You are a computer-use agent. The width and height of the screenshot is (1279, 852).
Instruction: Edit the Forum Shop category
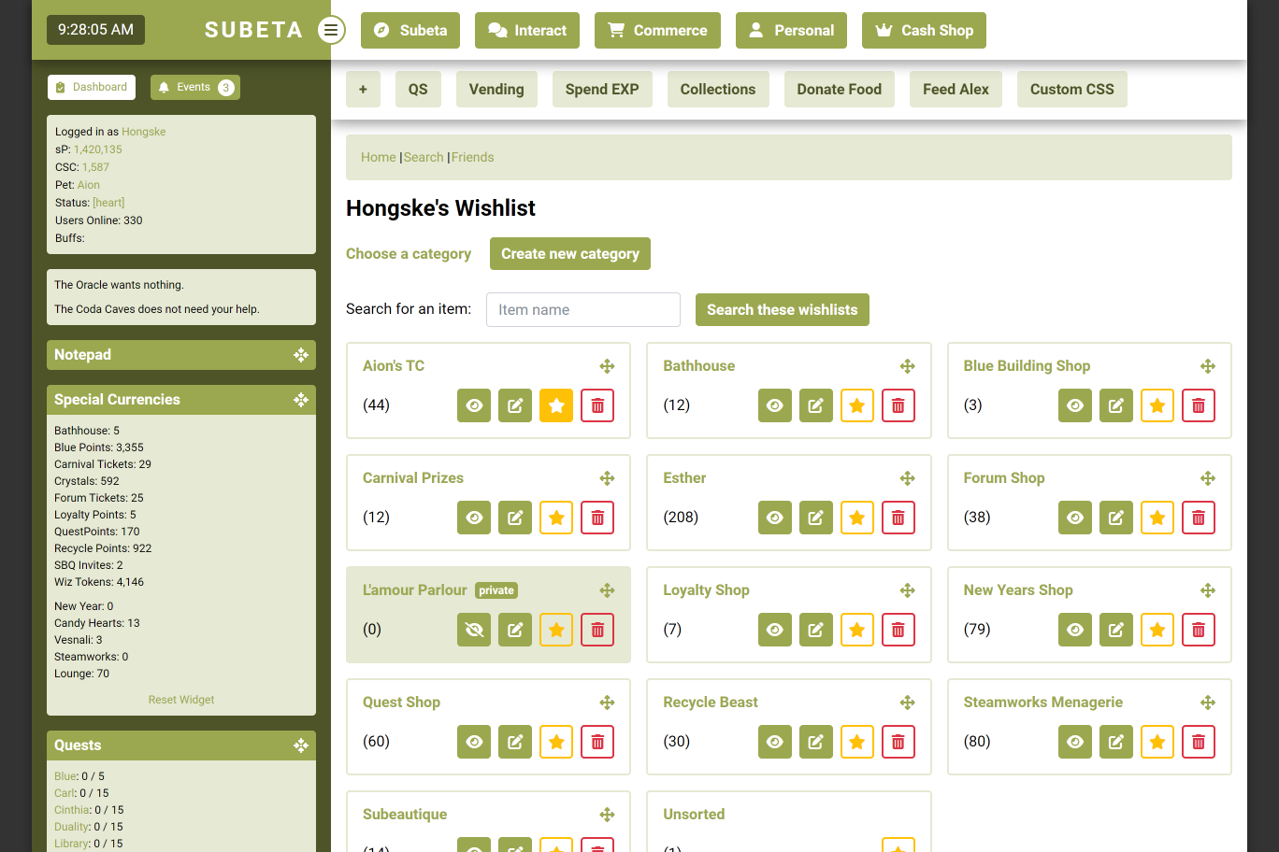[1116, 518]
